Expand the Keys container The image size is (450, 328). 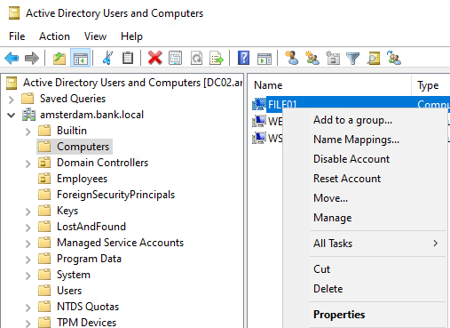[28, 212]
